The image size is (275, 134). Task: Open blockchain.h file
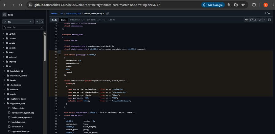tap(17, 126)
